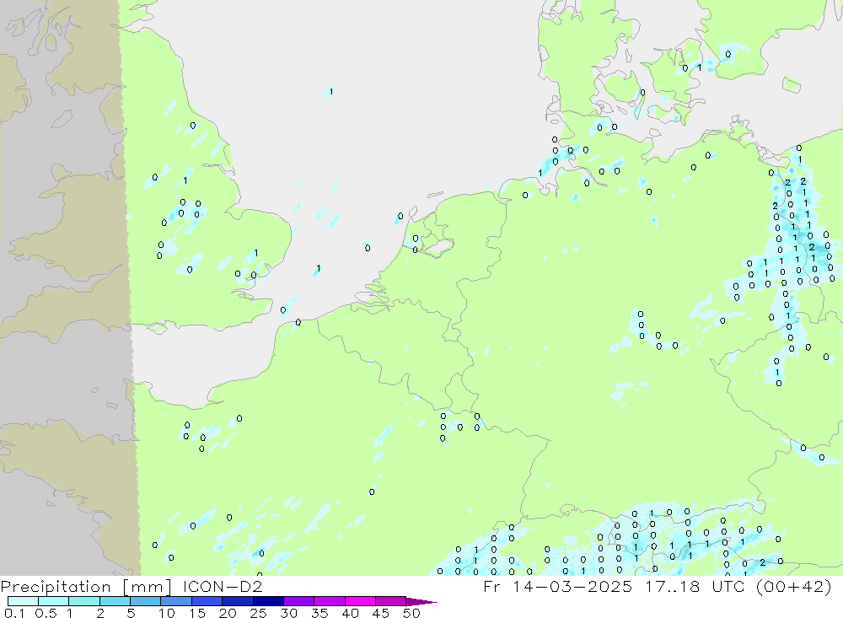Click the '0.1' legend scale label
843x618 pixels.
14,613
